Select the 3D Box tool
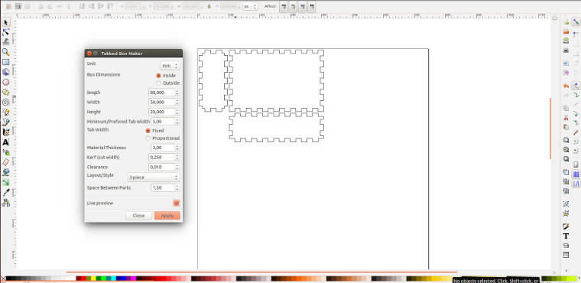 pos(5,73)
